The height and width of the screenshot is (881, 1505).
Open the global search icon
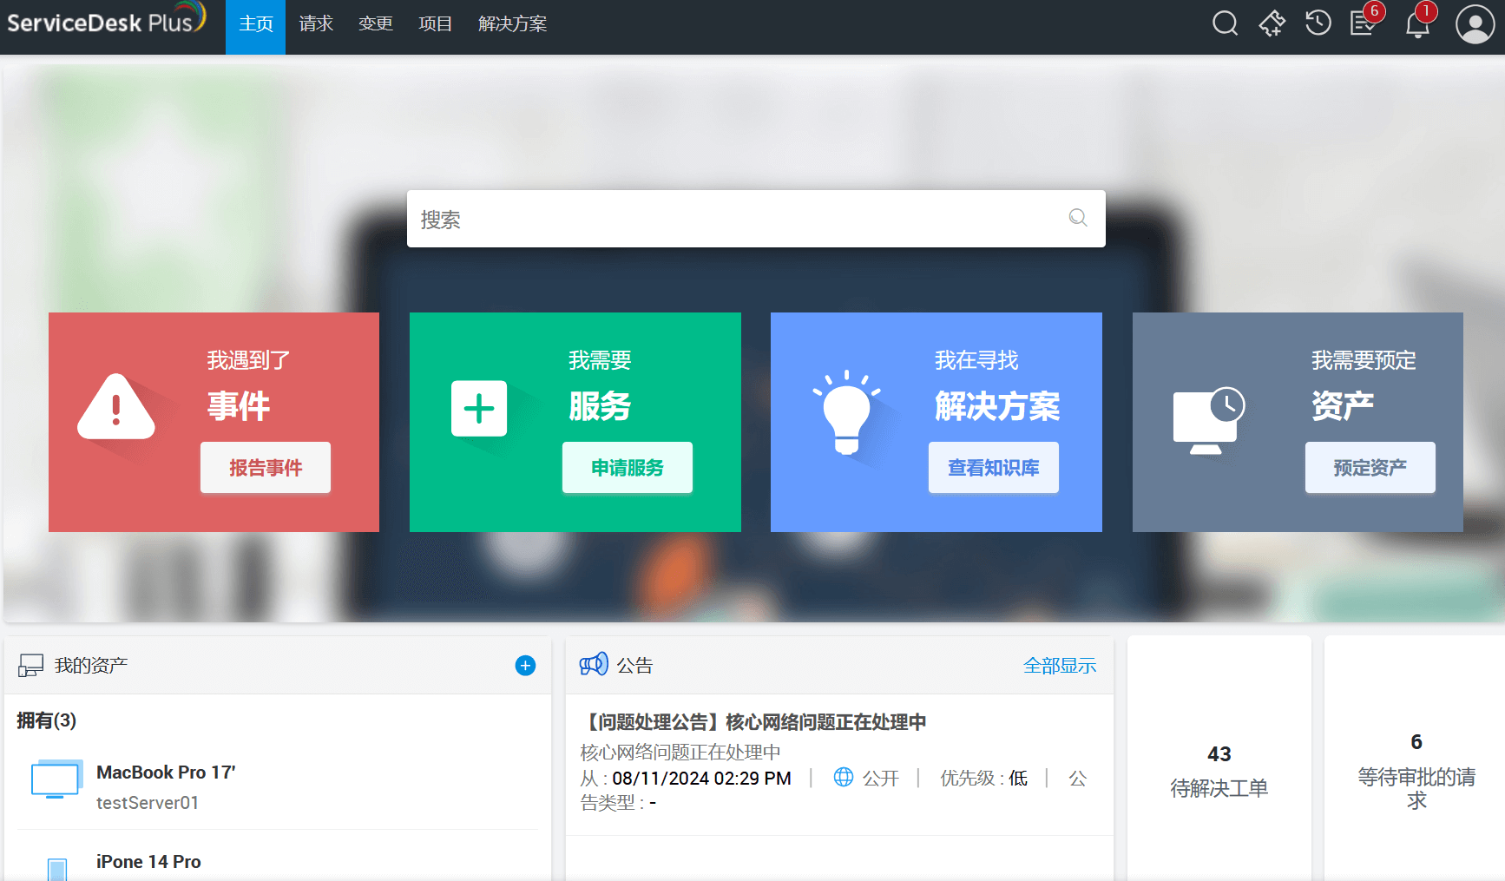coord(1225,23)
